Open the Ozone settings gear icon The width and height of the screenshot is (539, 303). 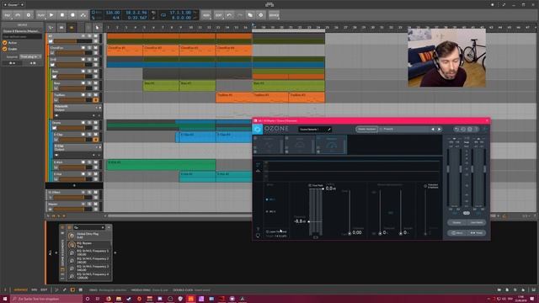pyautogui.click(x=470, y=129)
